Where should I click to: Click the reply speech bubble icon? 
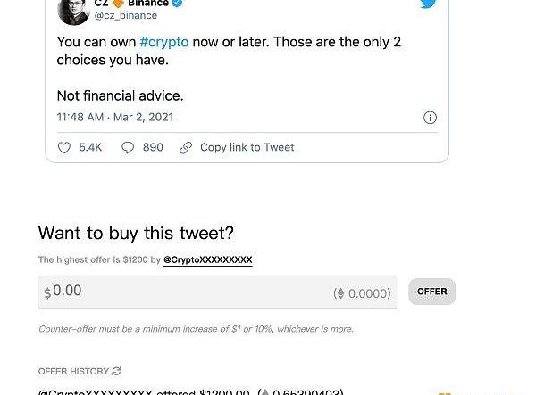[x=128, y=147]
